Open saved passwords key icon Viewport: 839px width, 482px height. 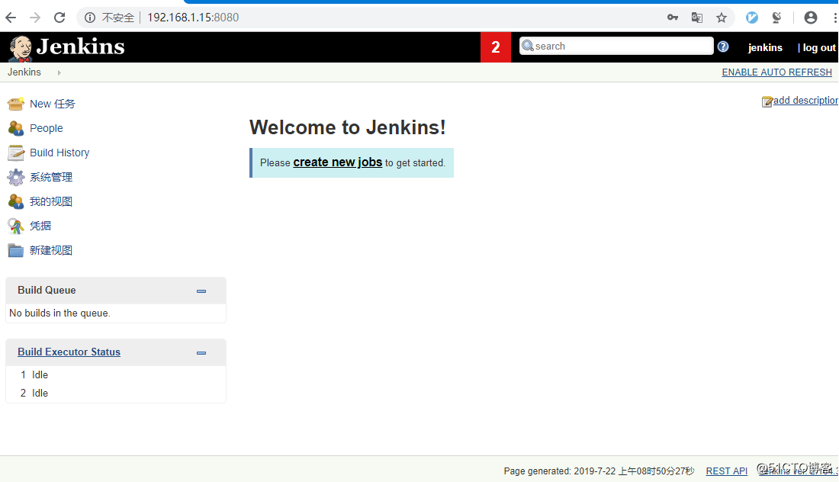[673, 18]
